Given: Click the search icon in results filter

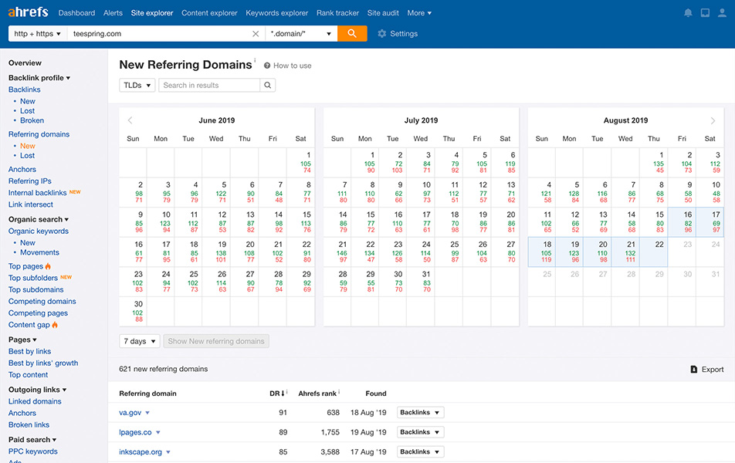Looking at the screenshot, I should tap(267, 86).
